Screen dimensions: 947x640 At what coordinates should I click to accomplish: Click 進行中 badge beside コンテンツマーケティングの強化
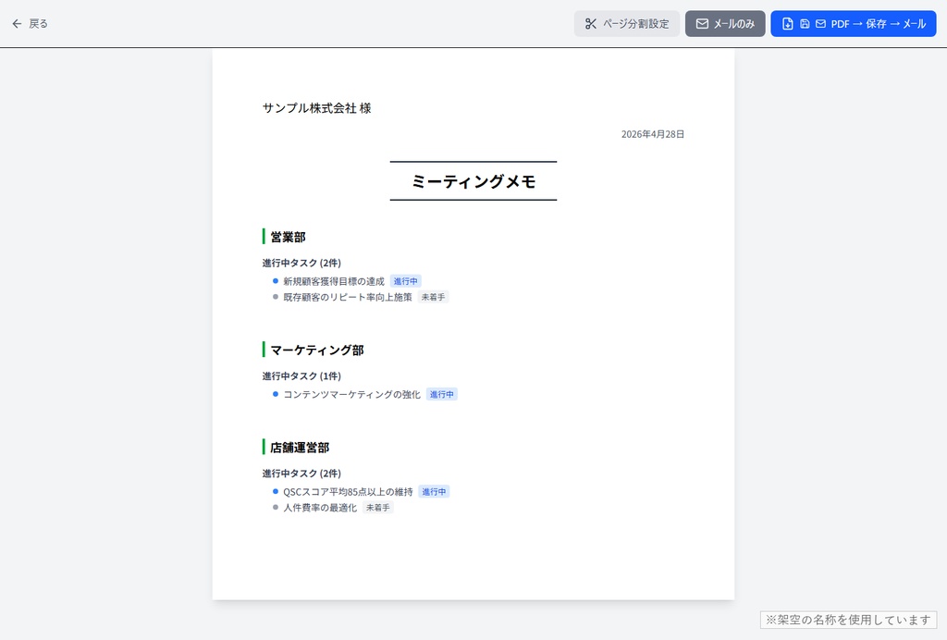pyautogui.click(x=441, y=394)
